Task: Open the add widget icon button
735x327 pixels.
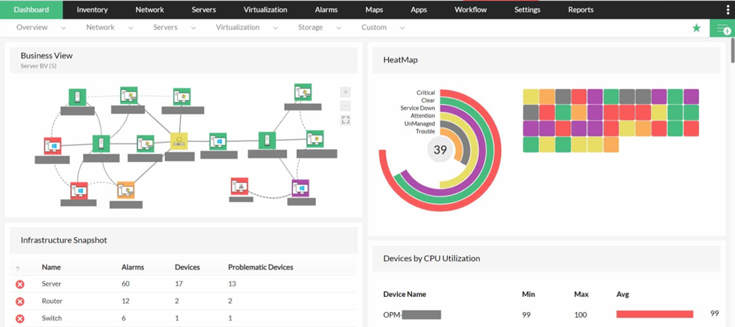Action: (723, 29)
